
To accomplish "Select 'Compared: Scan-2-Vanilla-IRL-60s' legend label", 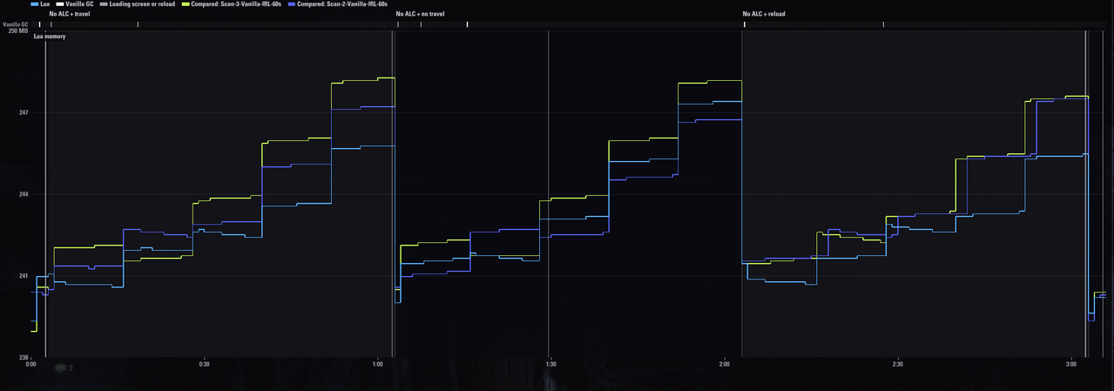I will tap(342, 4).
